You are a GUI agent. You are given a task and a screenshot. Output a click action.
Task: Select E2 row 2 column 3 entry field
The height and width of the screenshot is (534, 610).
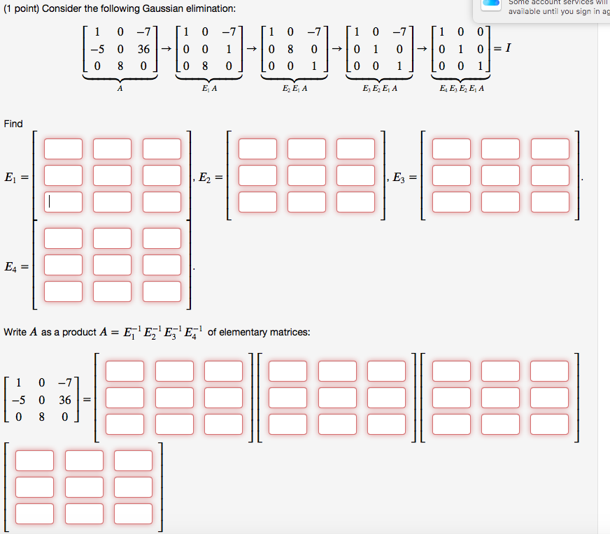pos(355,175)
